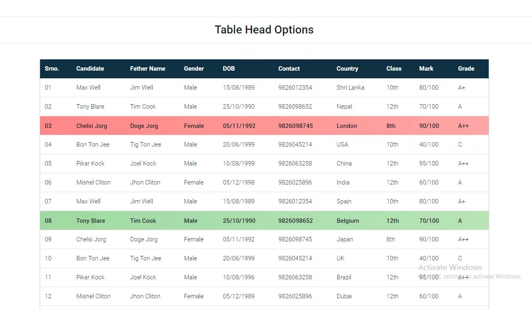
Task: Select the green highlighted Tony Blare row
Action: click(264, 220)
